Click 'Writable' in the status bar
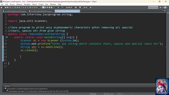This screenshot has height=95, width=169. (93, 94)
